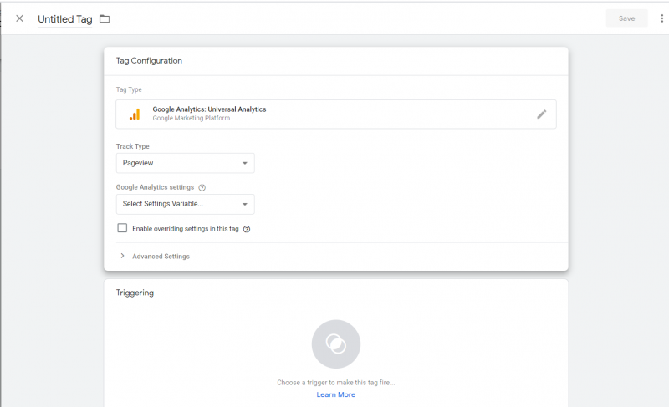Edit tag type with the pencil icon
The image size is (669, 407).
click(541, 114)
